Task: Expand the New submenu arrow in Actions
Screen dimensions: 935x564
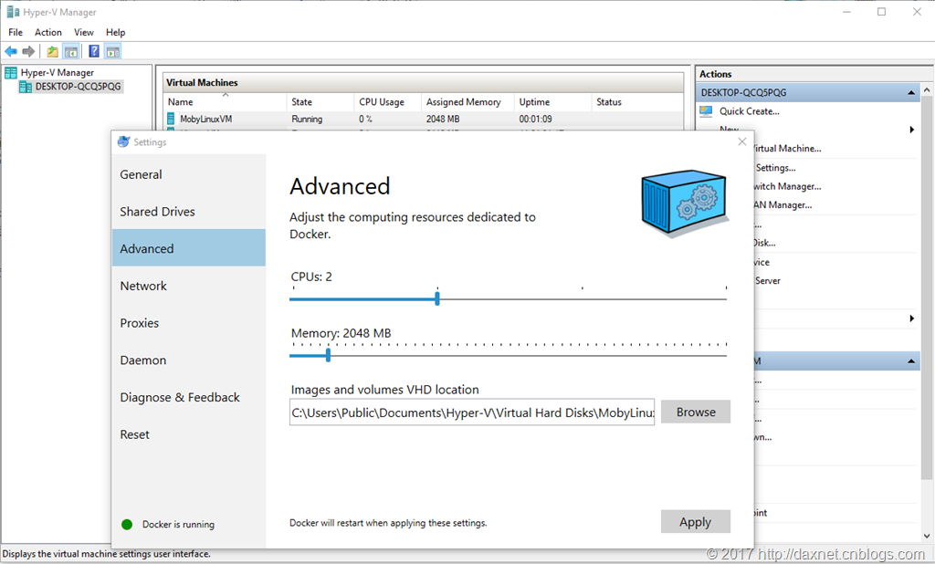Action: 912,130
